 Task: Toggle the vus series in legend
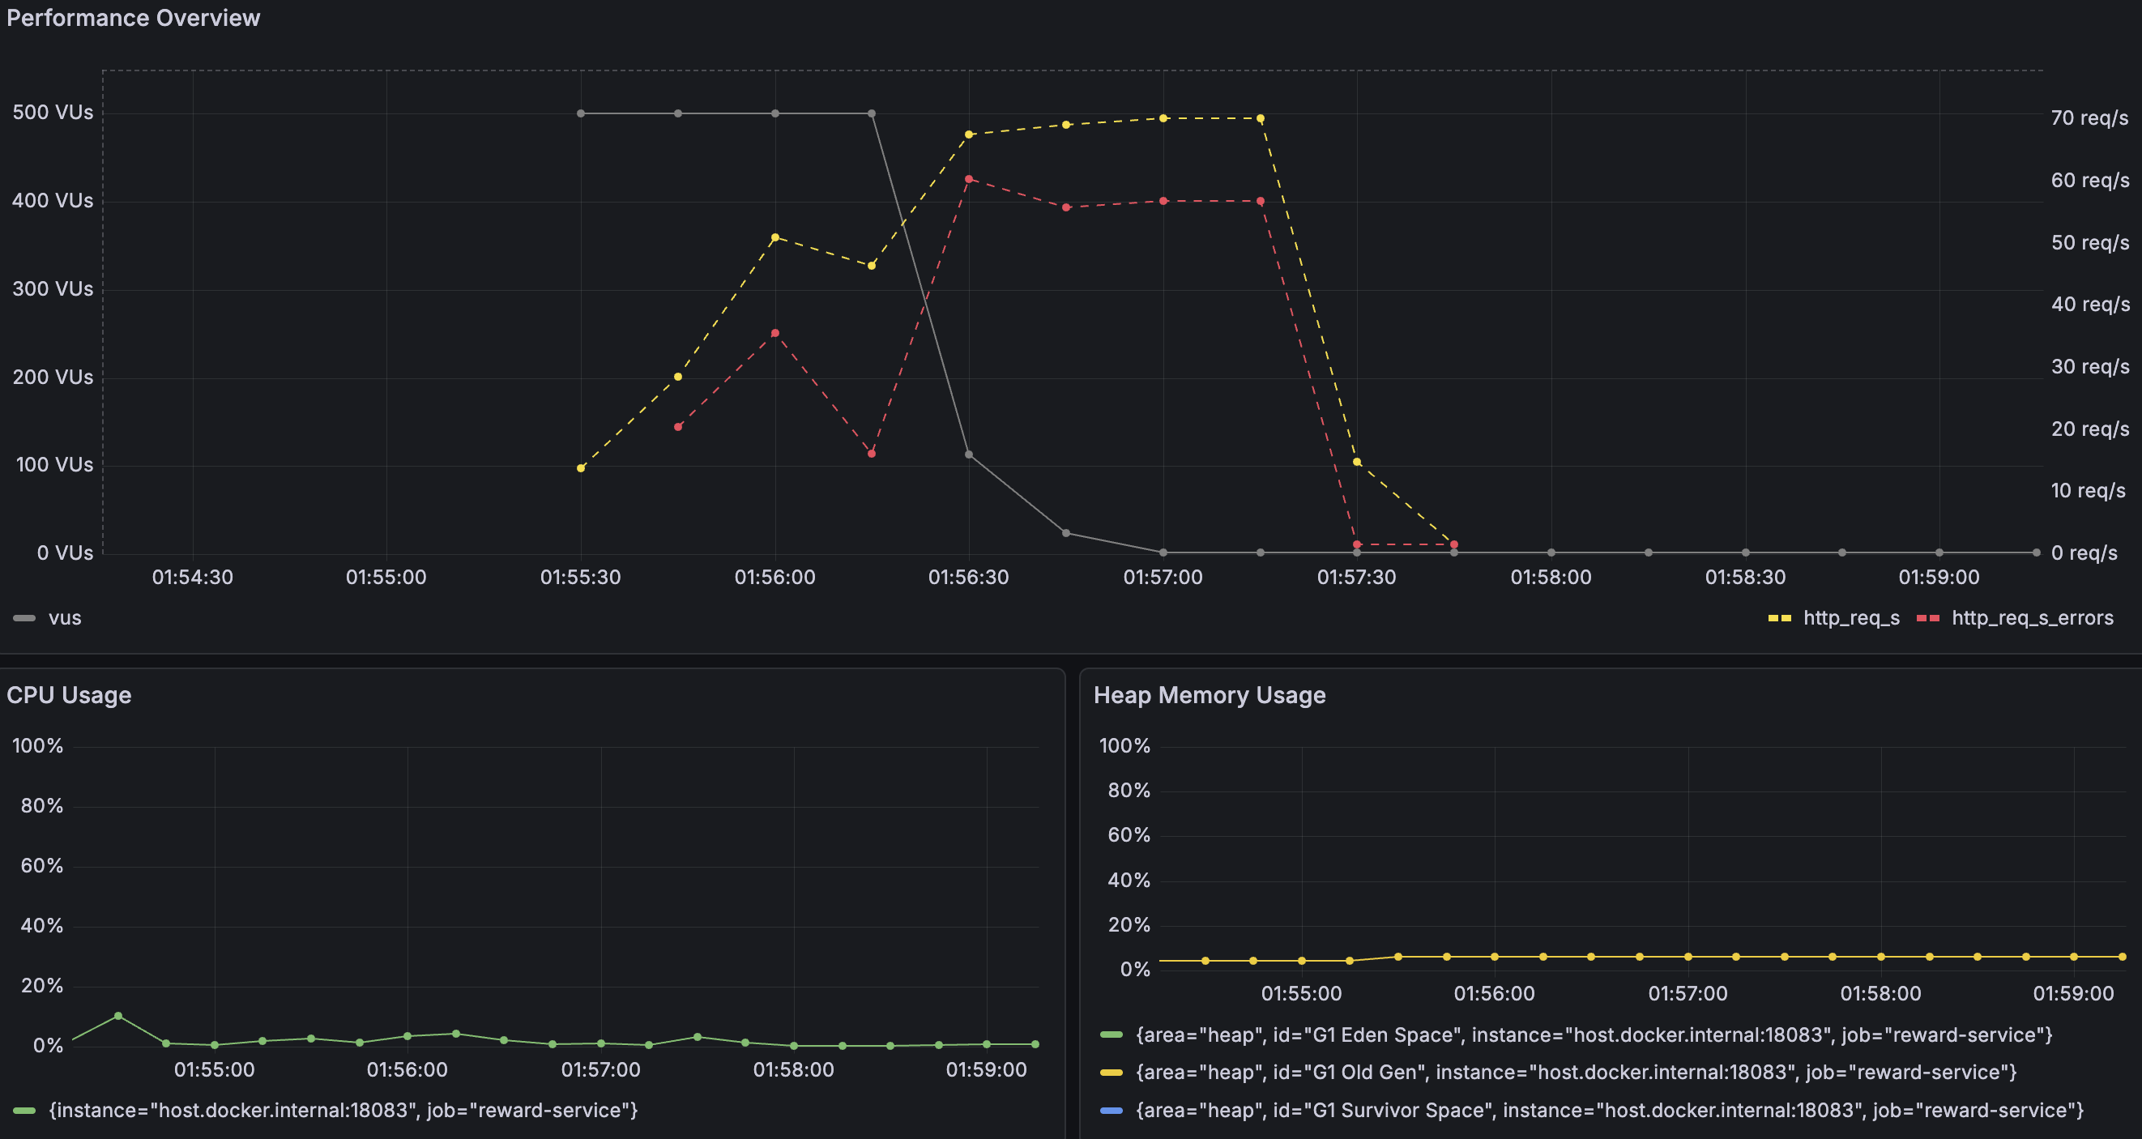[65, 618]
